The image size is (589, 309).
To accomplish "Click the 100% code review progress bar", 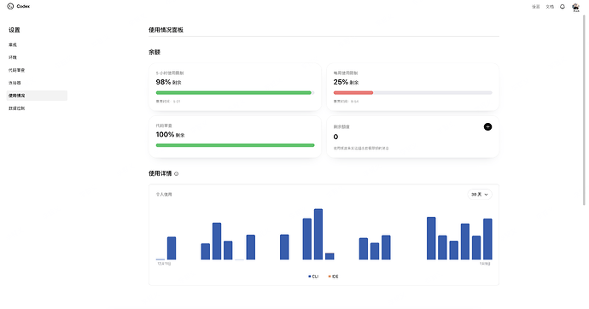I will 235,145.
